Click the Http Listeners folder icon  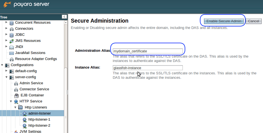point(20,107)
